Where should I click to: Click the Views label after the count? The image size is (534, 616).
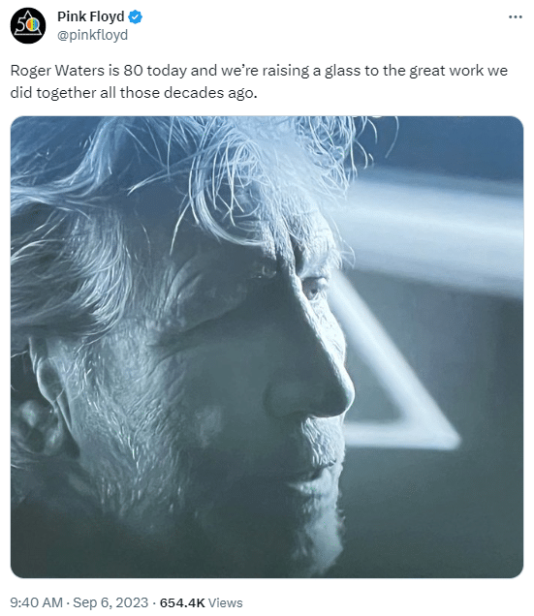click(x=225, y=602)
